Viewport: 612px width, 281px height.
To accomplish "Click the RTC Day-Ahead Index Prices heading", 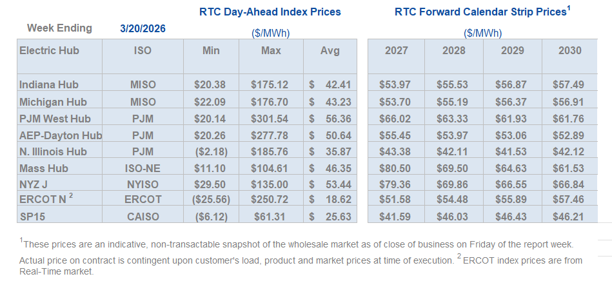I will (x=270, y=12).
